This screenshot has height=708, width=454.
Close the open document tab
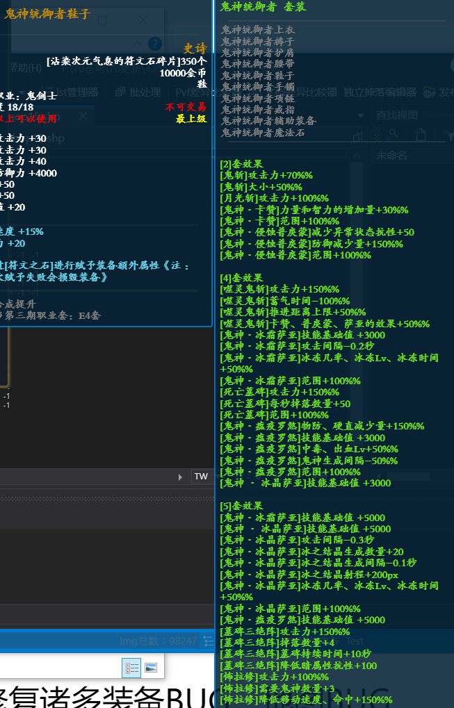coord(83,116)
